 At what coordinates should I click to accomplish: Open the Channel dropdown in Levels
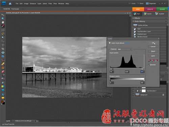tap(124, 49)
